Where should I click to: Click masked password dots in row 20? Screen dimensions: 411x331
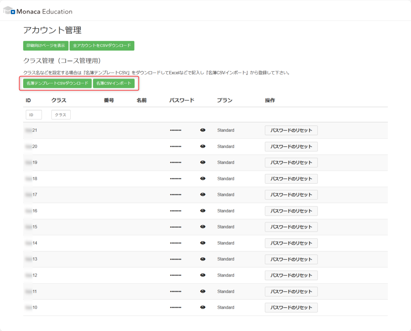click(x=176, y=147)
